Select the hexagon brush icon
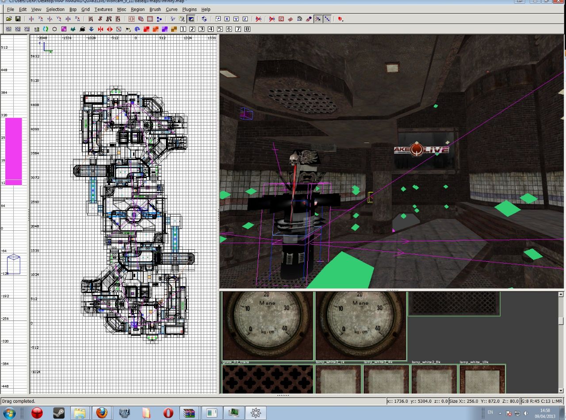This screenshot has width=566, height=420. point(54,29)
